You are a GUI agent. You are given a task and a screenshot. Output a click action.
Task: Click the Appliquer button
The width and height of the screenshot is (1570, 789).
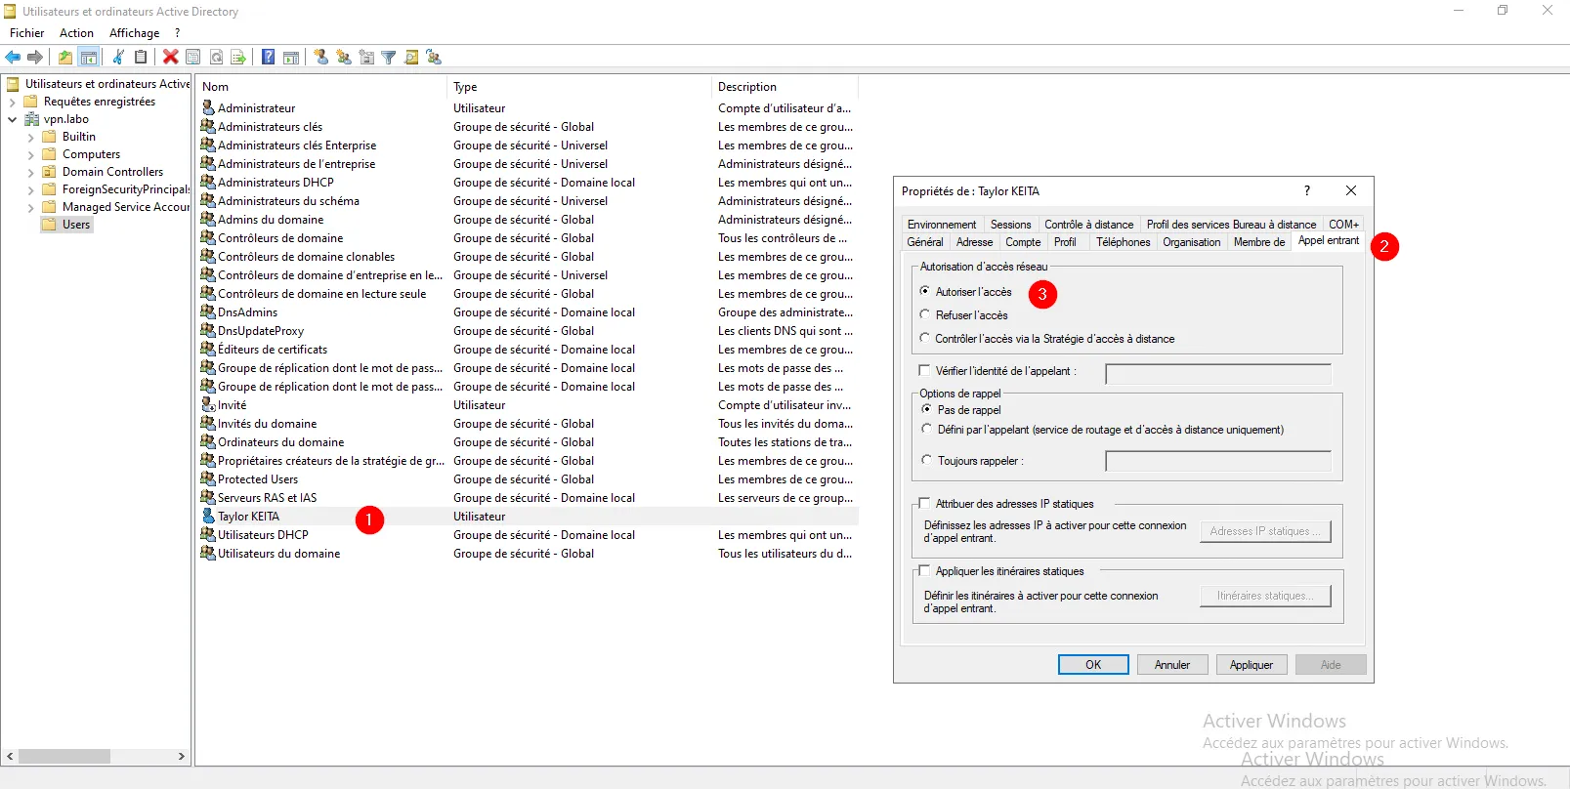tap(1251, 665)
